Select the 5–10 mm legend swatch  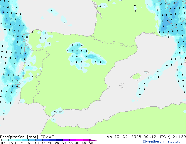(32, 140)
